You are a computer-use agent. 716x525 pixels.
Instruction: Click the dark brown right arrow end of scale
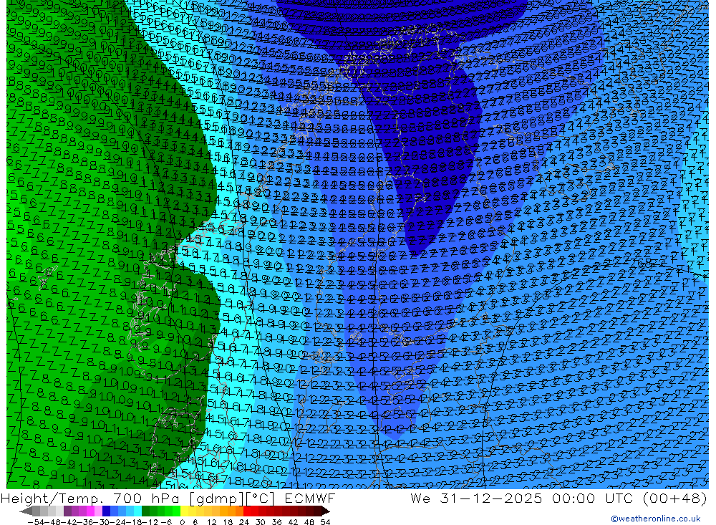326,511
